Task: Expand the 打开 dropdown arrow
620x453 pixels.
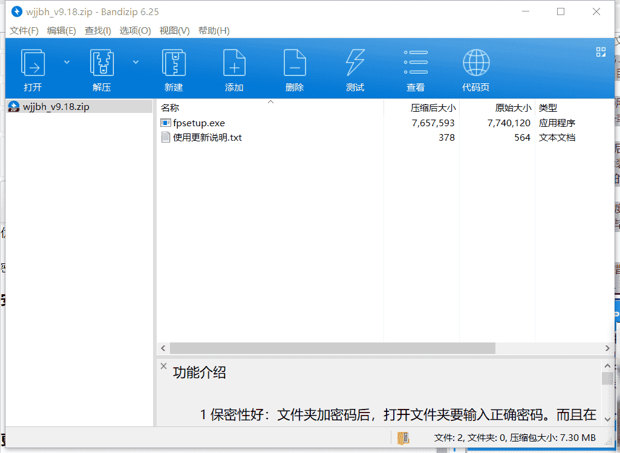Action: tap(67, 62)
